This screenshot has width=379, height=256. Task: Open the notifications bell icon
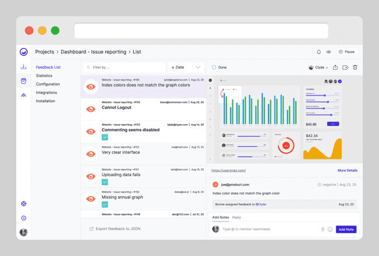click(x=319, y=52)
